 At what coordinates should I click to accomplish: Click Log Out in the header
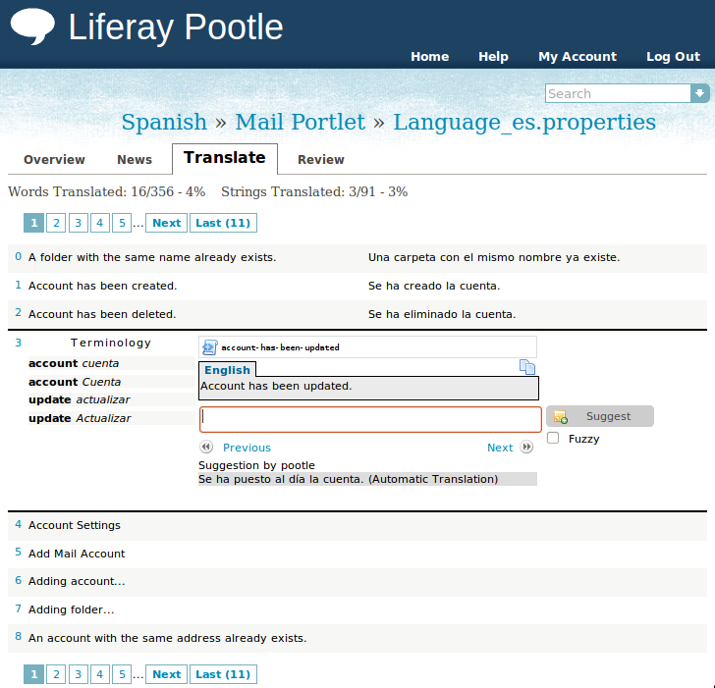click(x=673, y=57)
